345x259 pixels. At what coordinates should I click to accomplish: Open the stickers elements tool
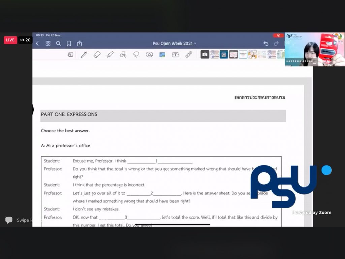pos(149,55)
